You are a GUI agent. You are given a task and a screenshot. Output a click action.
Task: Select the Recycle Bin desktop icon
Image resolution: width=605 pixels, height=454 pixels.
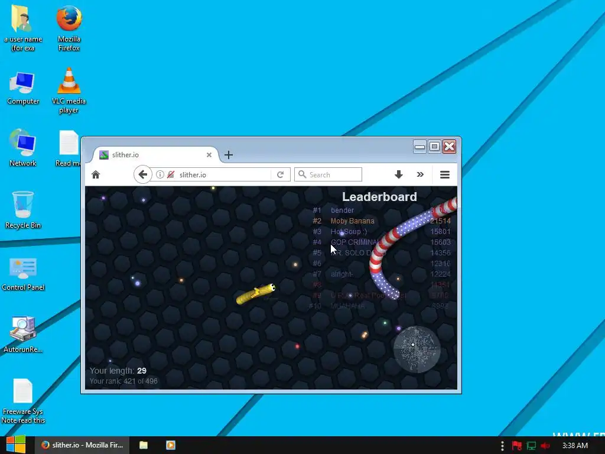pyautogui.click(x=23, y=210)
